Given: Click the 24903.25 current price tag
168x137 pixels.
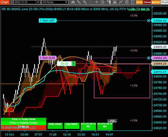Looking at the screenshot, I should 159,47.
